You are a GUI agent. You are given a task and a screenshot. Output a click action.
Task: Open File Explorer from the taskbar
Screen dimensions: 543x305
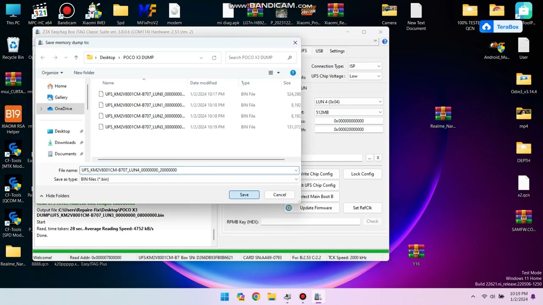coord(271,297)
